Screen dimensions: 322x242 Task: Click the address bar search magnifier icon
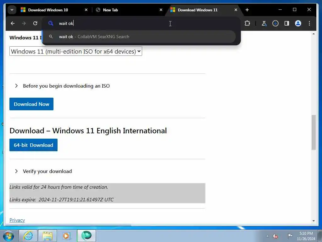pyautogui.click(x=51, y=23)
